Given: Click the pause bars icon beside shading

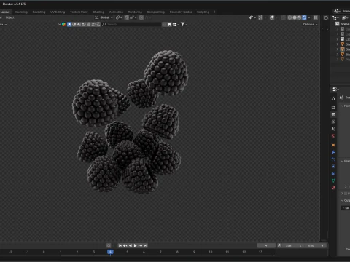Looking at the screenshot, I should pos(316,17).
